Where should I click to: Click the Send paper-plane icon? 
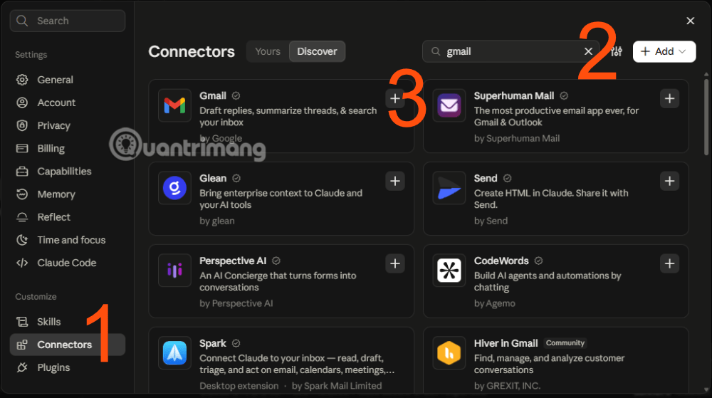point(449,188)
